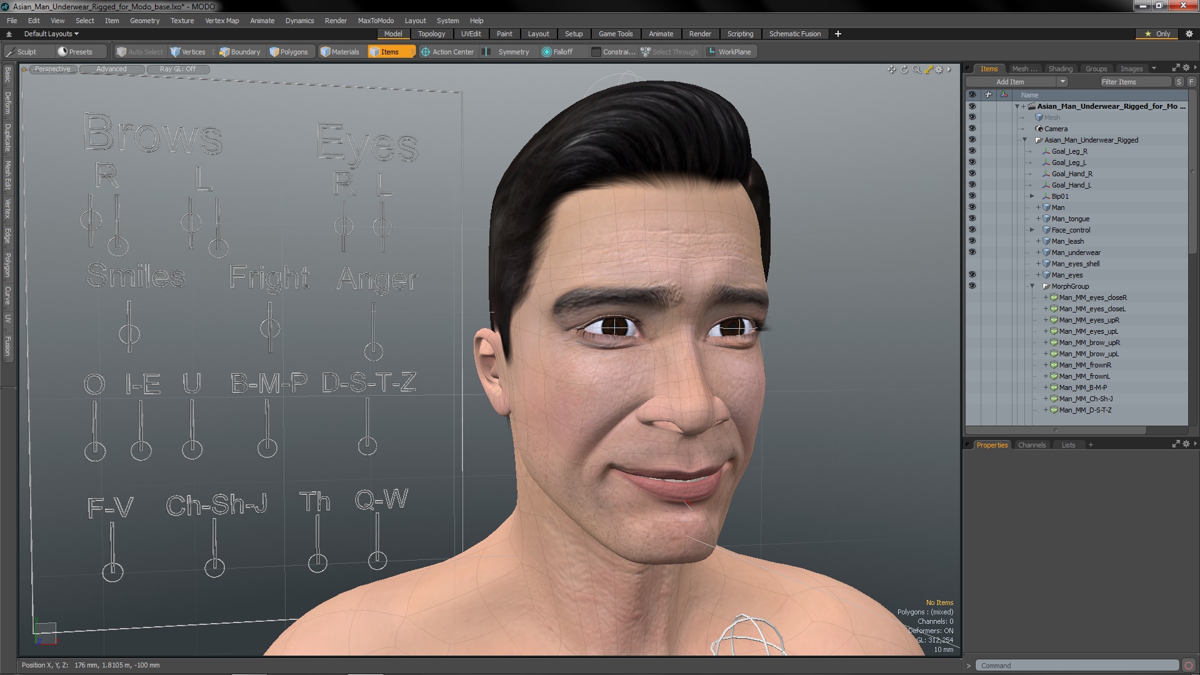The image size is (1200, 675).
Task: Click the S button beside Filter Items
Action: coord(1179,82)
